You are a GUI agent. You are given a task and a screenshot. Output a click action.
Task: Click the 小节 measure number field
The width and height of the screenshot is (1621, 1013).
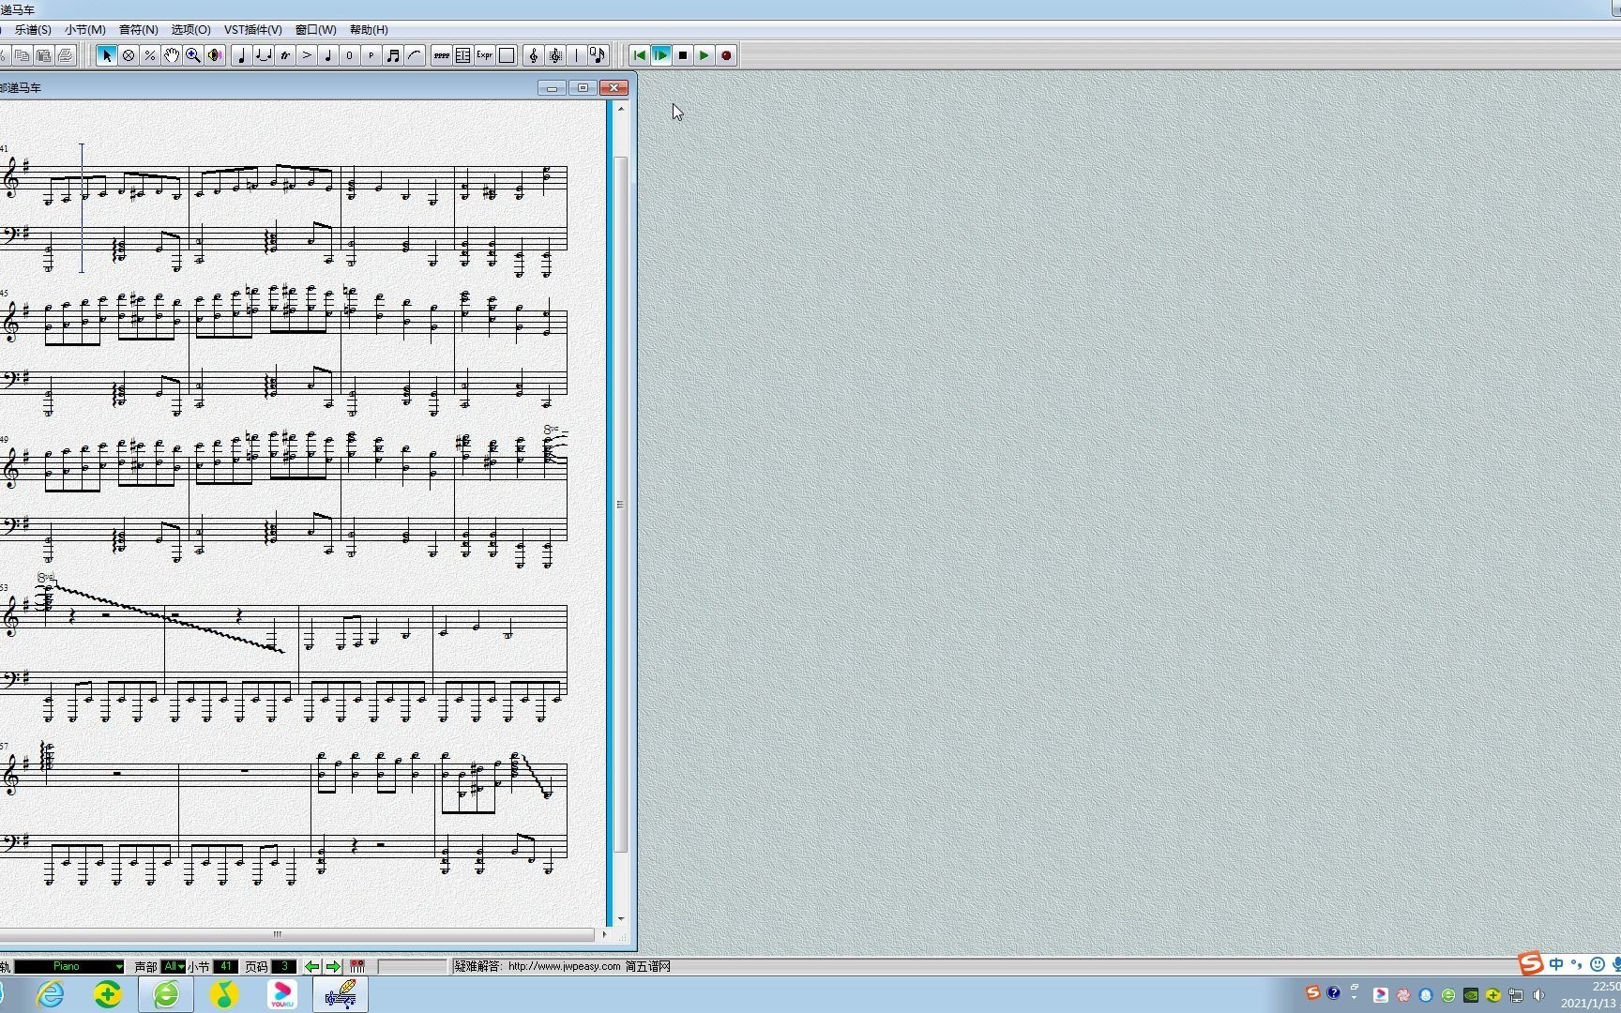point(226,966)
